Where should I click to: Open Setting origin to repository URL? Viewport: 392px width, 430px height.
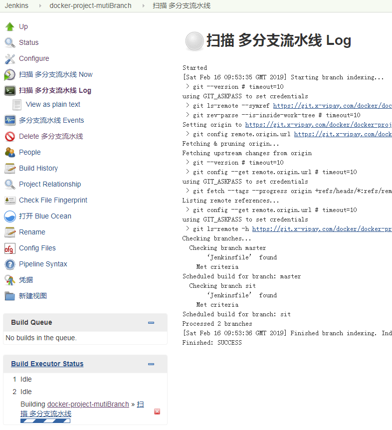318,125
